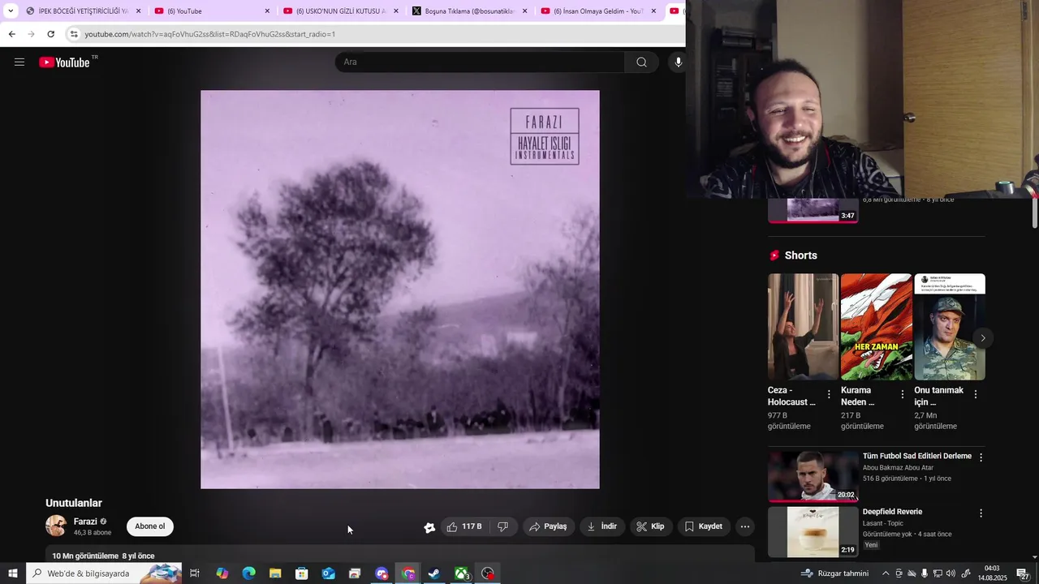This screenshot has height=584, width=1039.
Task: Open site info icon in address bar
Action: (x=74, y=34)
